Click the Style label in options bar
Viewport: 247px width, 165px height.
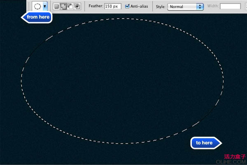click(x=160, y=7)
